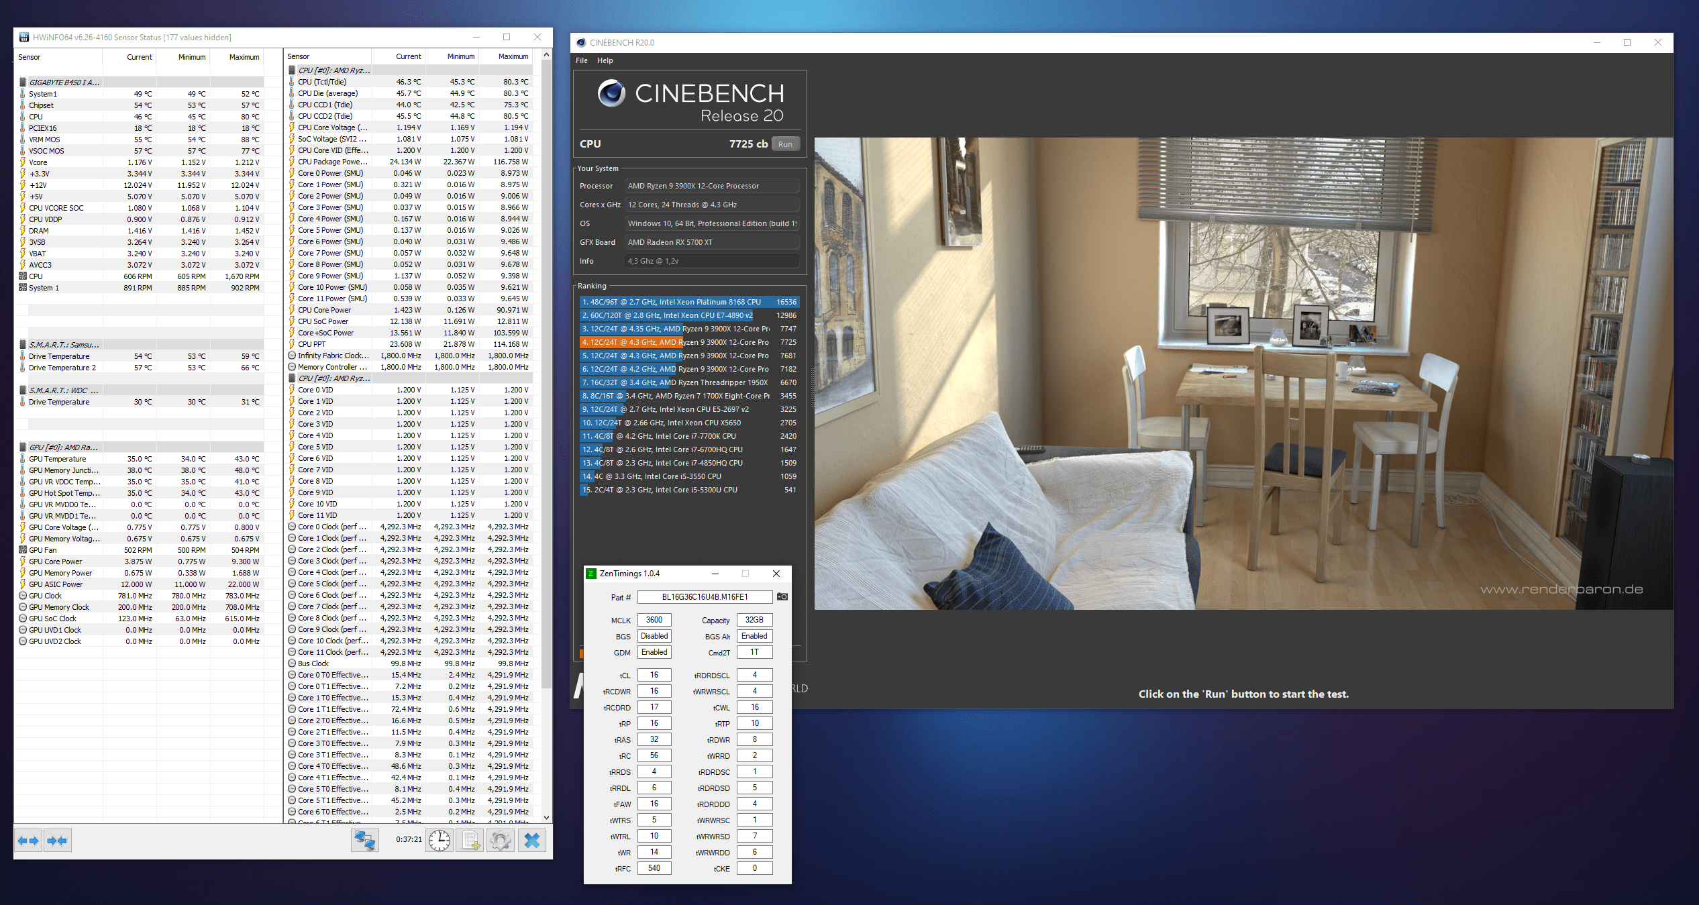Click the GIGABYTE B450 I A... sensor group header

[140, 83]
